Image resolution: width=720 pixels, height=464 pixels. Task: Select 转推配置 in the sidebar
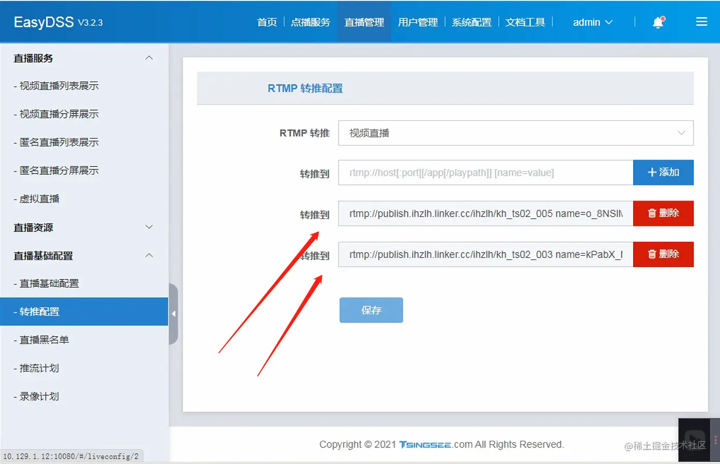point(84,312)
